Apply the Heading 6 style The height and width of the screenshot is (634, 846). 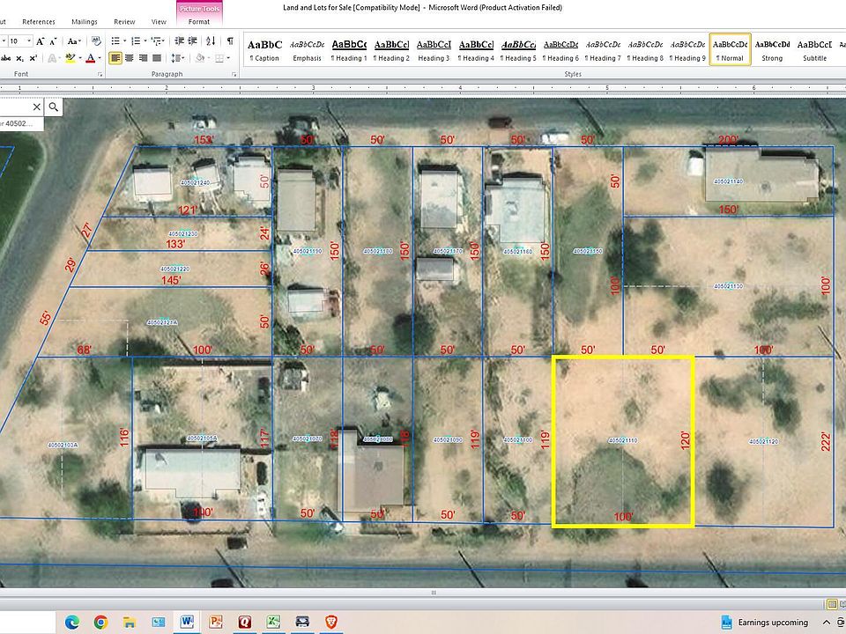560,50
